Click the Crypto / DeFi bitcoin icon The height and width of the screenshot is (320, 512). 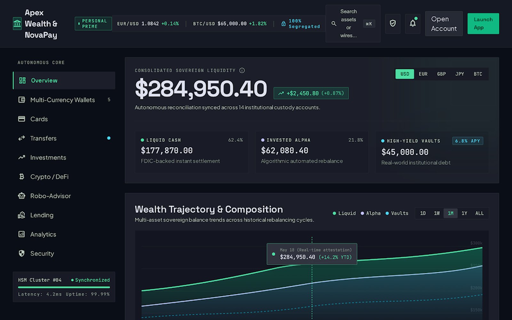(21, 177)
